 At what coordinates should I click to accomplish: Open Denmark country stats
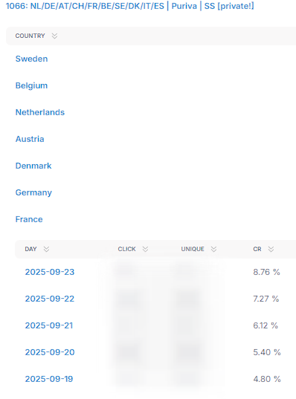tap(33, 166)
